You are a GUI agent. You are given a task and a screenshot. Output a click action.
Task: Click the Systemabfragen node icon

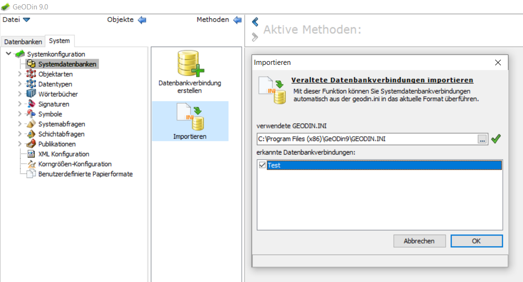(32, 124)
